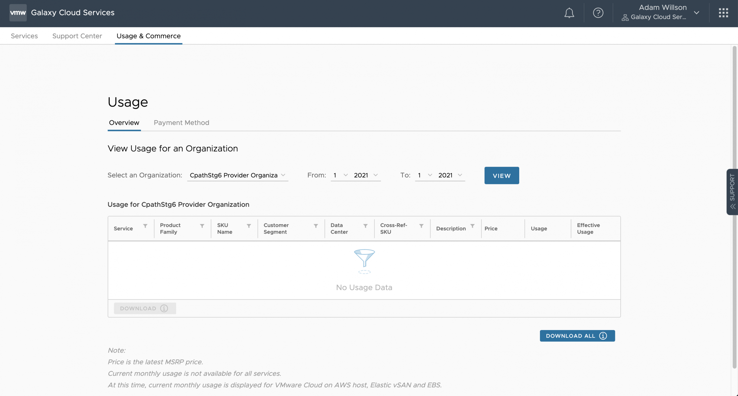Expand the Adam Willson account menu
The width and height of the screenshot is (738, 396).
click(x=696, y=13)
